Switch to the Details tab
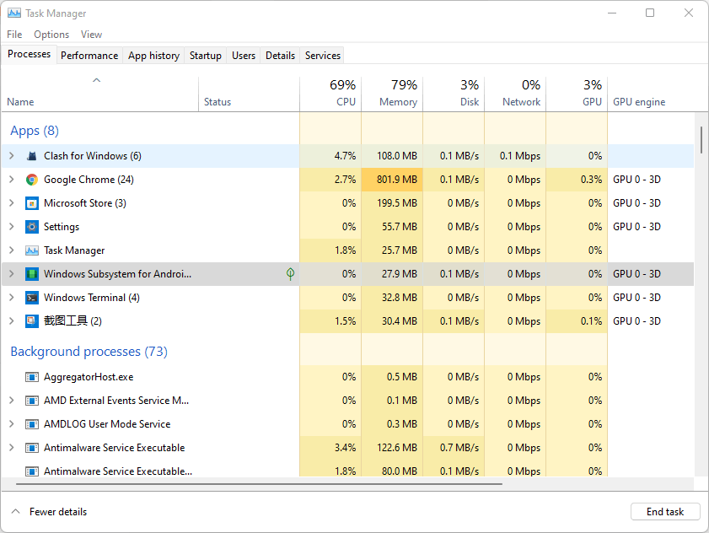The width and height of the screenshot is (709, 533). coord(281,55)
